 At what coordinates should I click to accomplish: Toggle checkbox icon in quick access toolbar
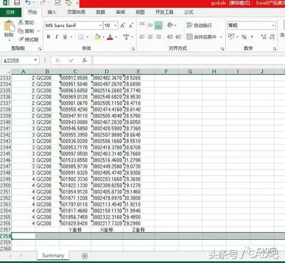click(x=58, y=3)
